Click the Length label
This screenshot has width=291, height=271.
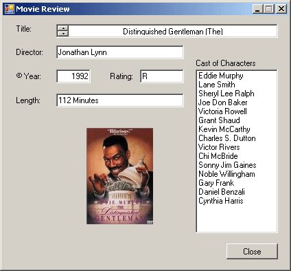[x=28, y=100]
